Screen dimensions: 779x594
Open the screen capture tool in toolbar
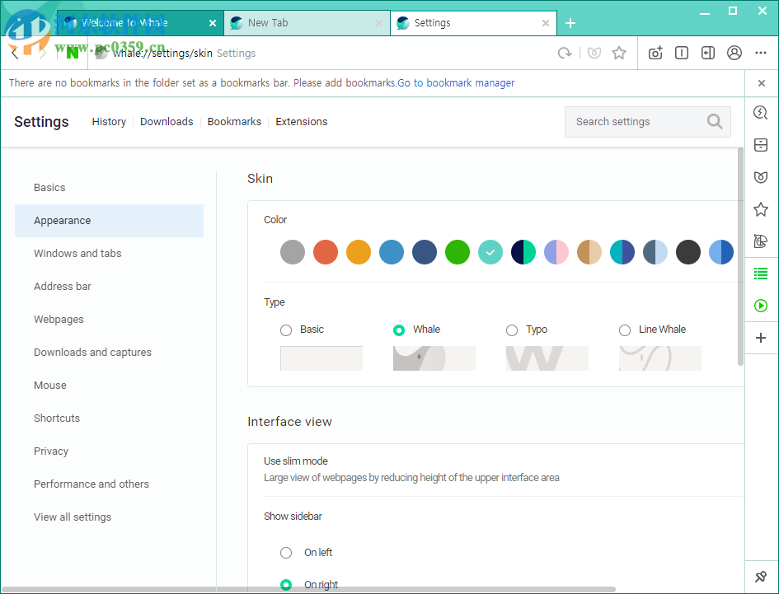point(655,52)
